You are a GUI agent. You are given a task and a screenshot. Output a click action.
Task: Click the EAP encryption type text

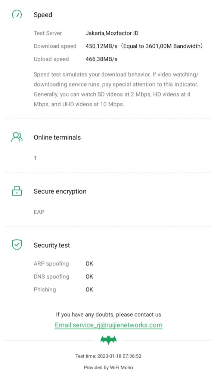39,212
